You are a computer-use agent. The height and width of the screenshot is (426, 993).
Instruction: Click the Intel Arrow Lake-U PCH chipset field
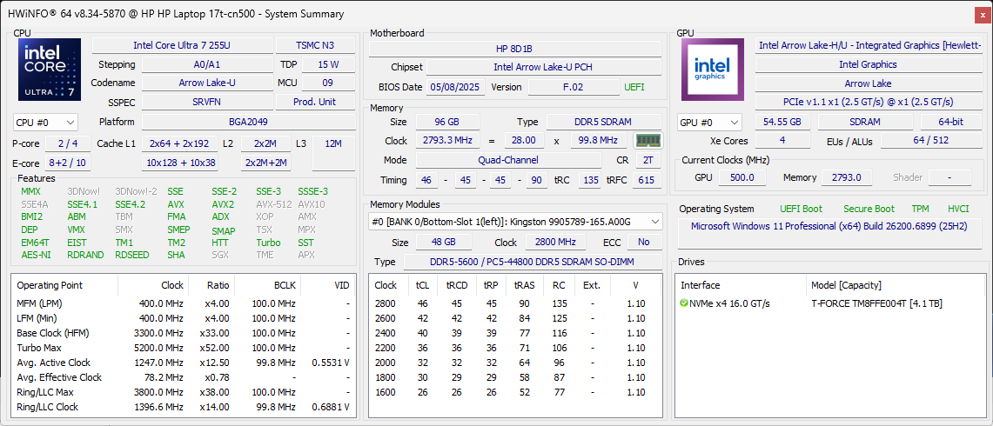tap(542, 67)
